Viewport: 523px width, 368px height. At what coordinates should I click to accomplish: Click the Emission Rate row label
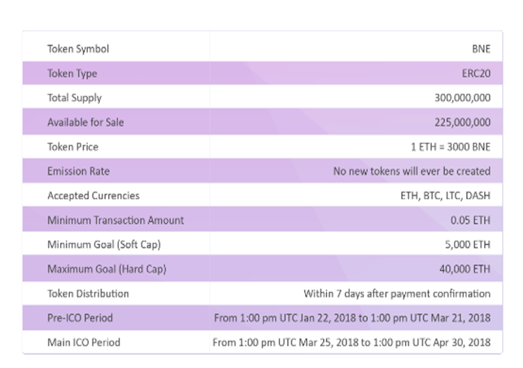click(x=78, y=171)
